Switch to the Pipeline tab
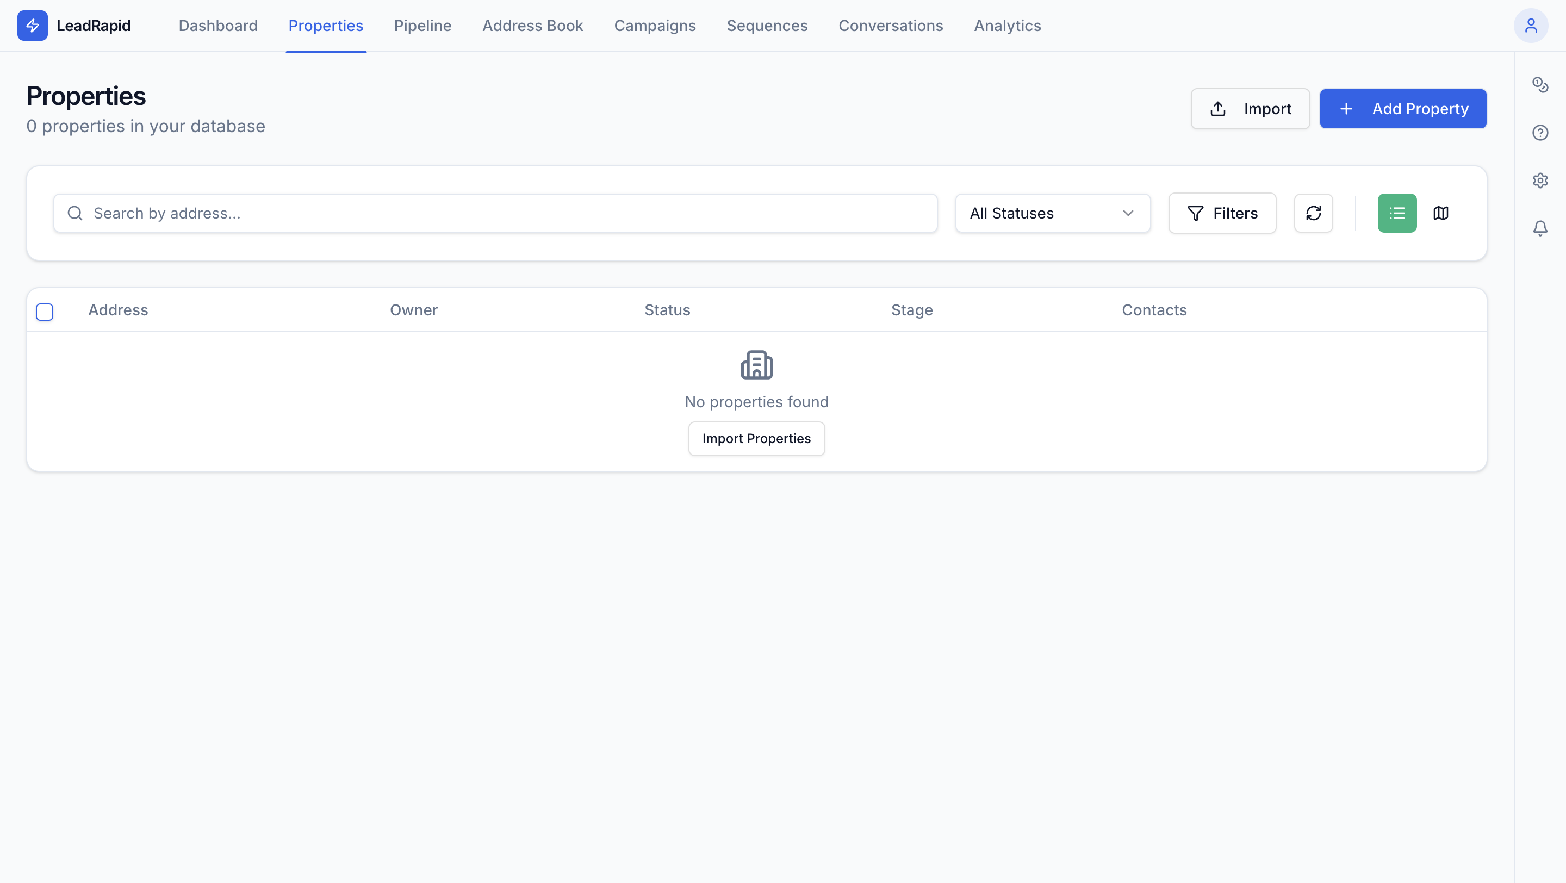The height and width of the screenshot is (883, 1566). [422, 26]
